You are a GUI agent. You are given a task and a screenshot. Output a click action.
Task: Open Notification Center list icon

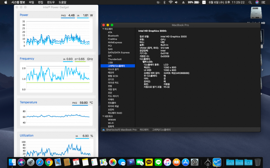[263, 2]
